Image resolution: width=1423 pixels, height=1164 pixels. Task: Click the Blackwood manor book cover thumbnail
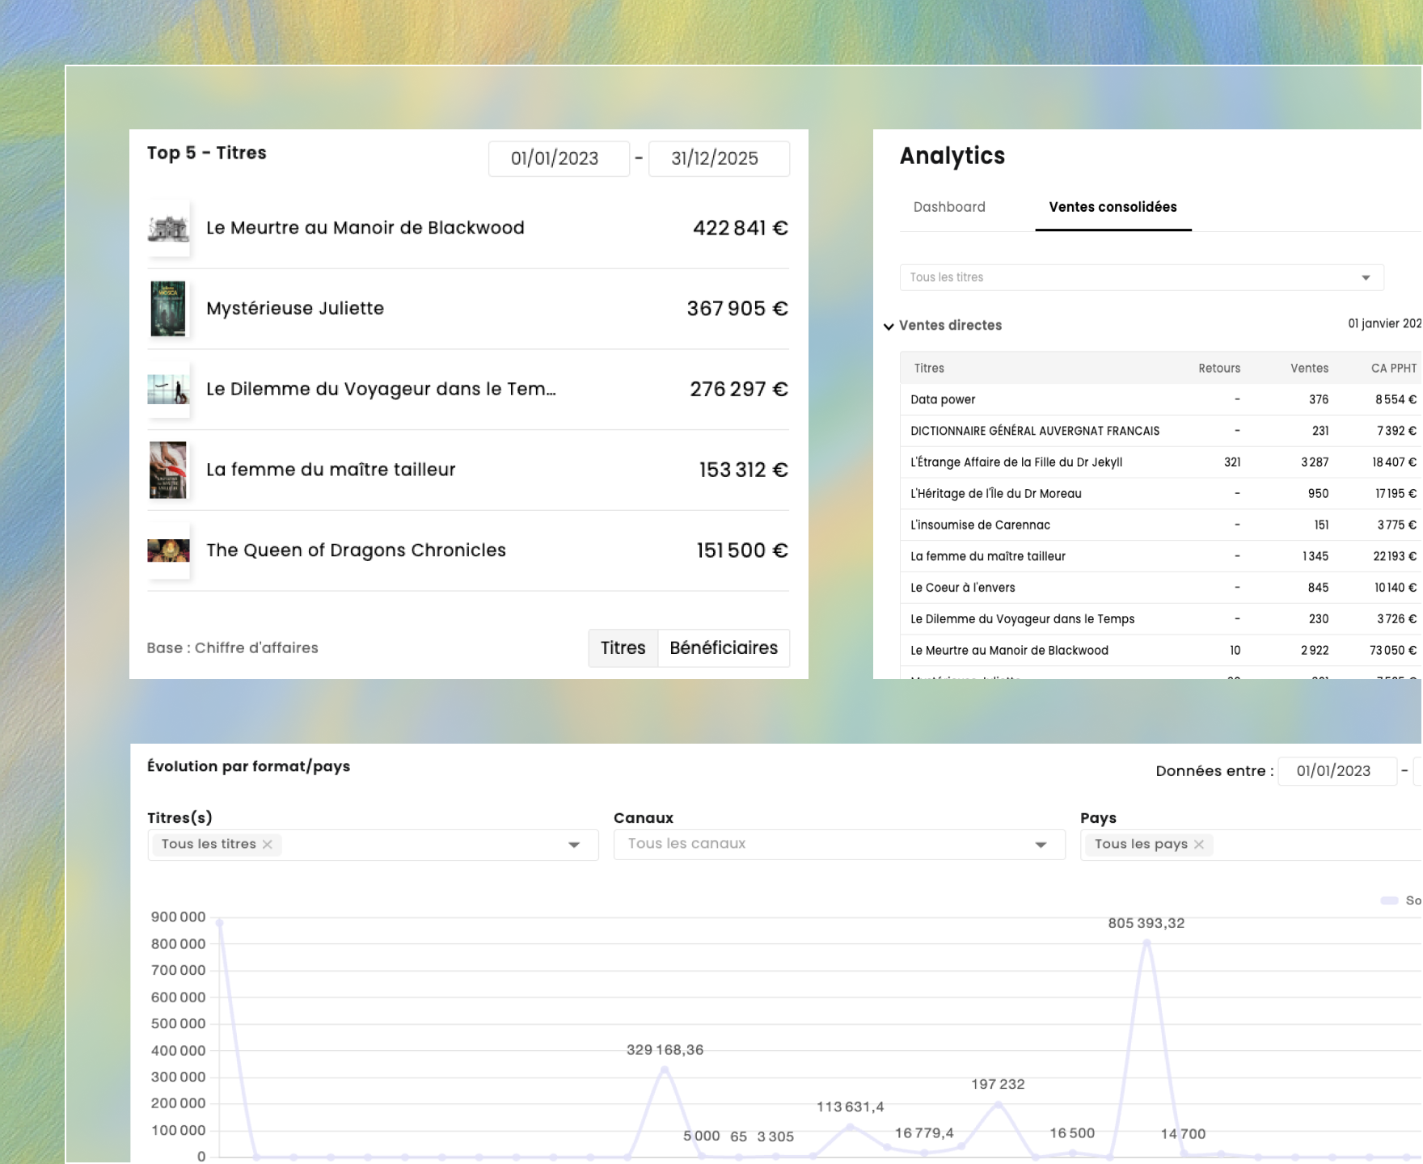(x=168, y=229)
